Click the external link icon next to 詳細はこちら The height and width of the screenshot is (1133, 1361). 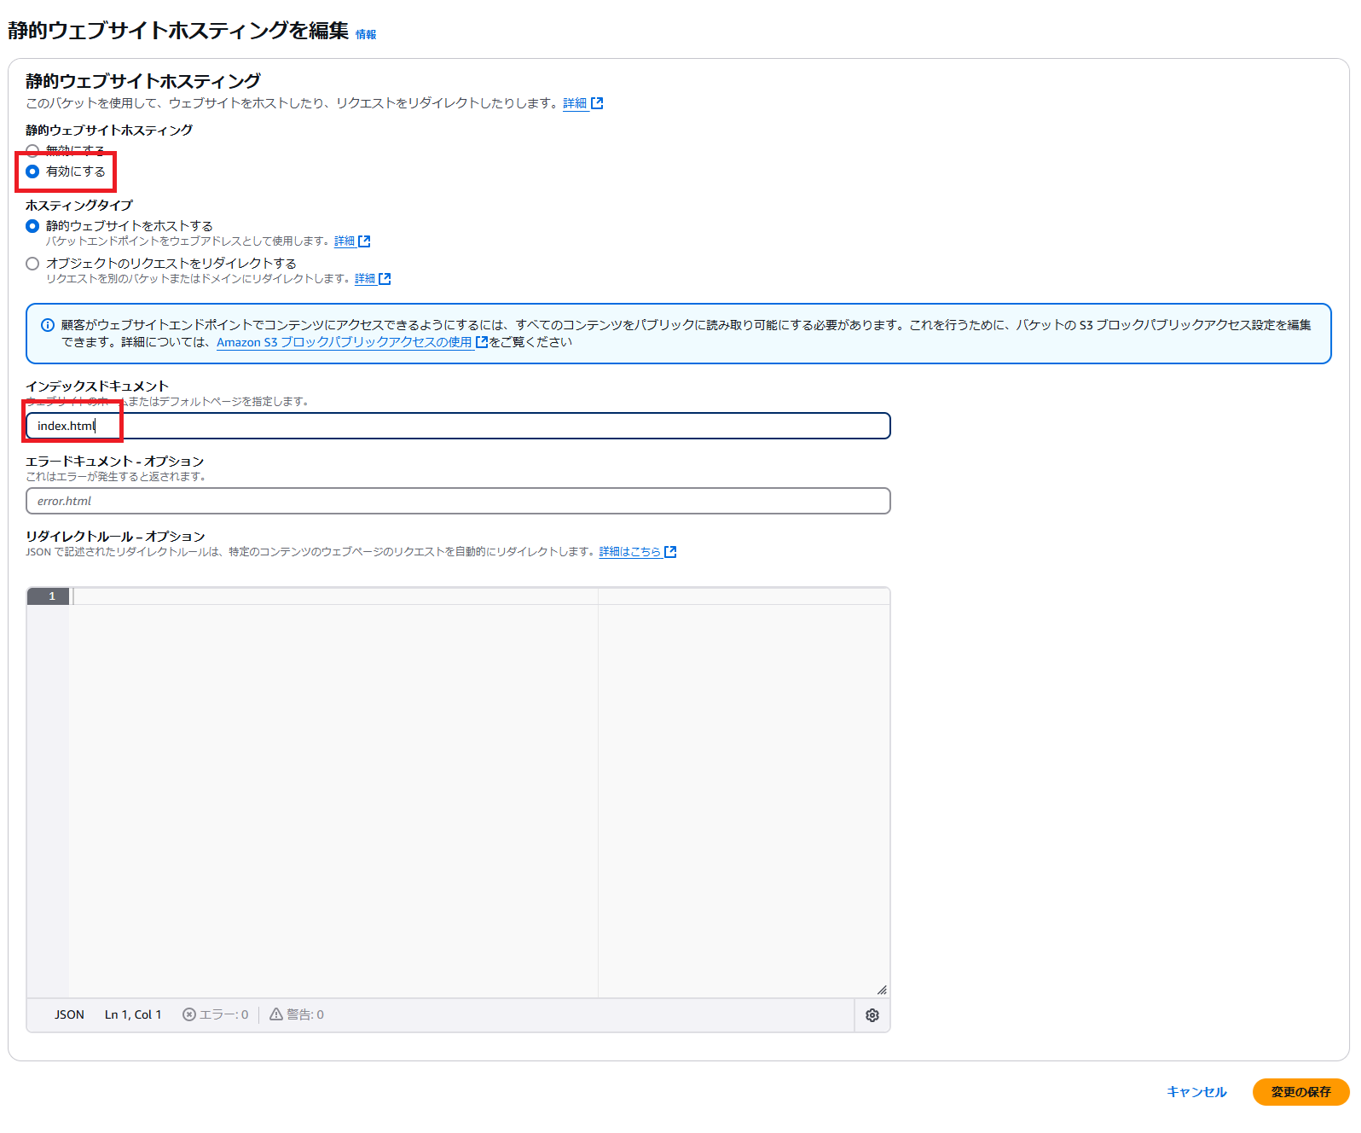pyautogui.click(x=670, y=552)
